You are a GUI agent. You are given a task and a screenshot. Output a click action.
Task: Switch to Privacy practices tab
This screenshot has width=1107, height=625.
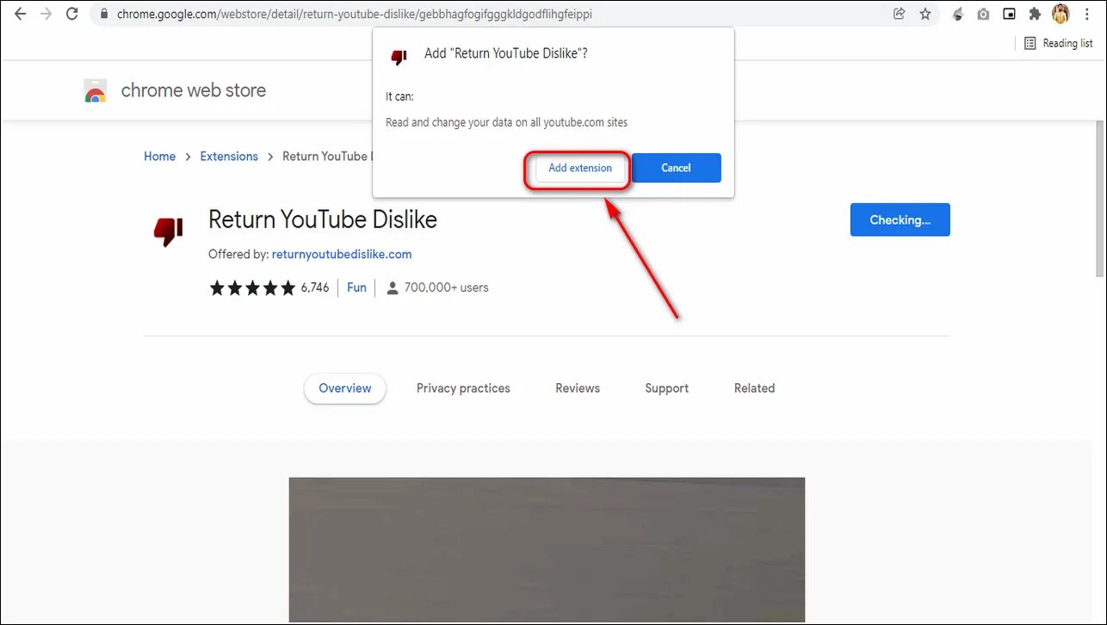click(x=463, y=388)
